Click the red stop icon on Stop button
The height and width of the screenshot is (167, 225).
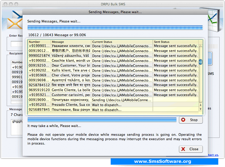(x=183, y=120)
